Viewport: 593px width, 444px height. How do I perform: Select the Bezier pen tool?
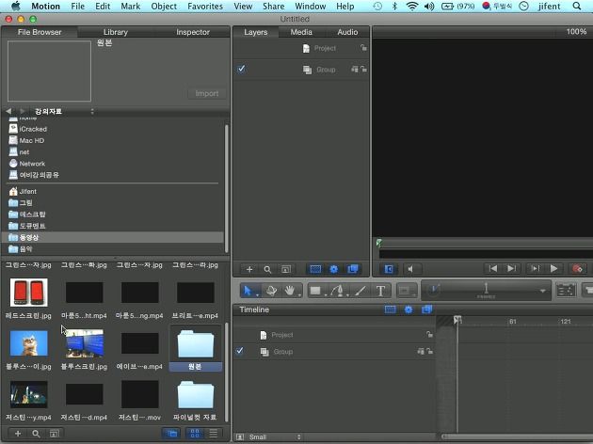(337, 291)
